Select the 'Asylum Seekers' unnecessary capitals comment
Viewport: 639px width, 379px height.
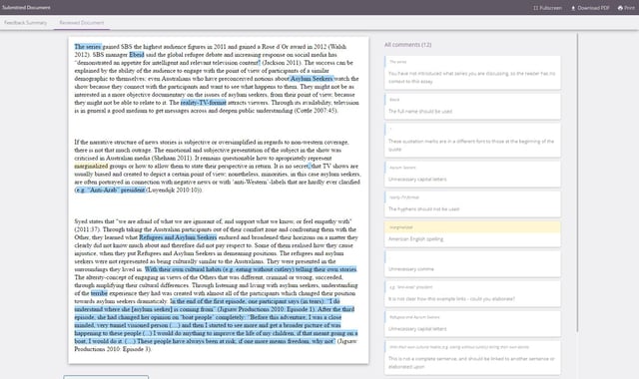[x=472, y=175]
